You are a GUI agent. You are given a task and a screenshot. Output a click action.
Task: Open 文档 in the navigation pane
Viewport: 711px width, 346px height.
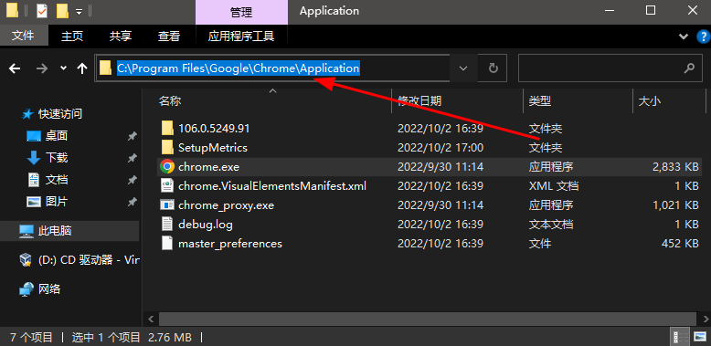(x=57, y=179)
